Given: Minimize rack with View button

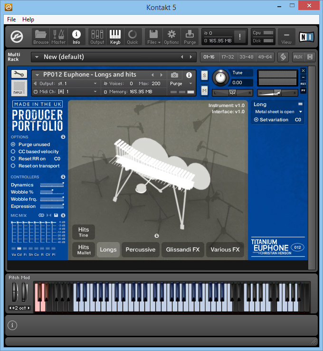Looking at the screenshot, I should [286, 37].
